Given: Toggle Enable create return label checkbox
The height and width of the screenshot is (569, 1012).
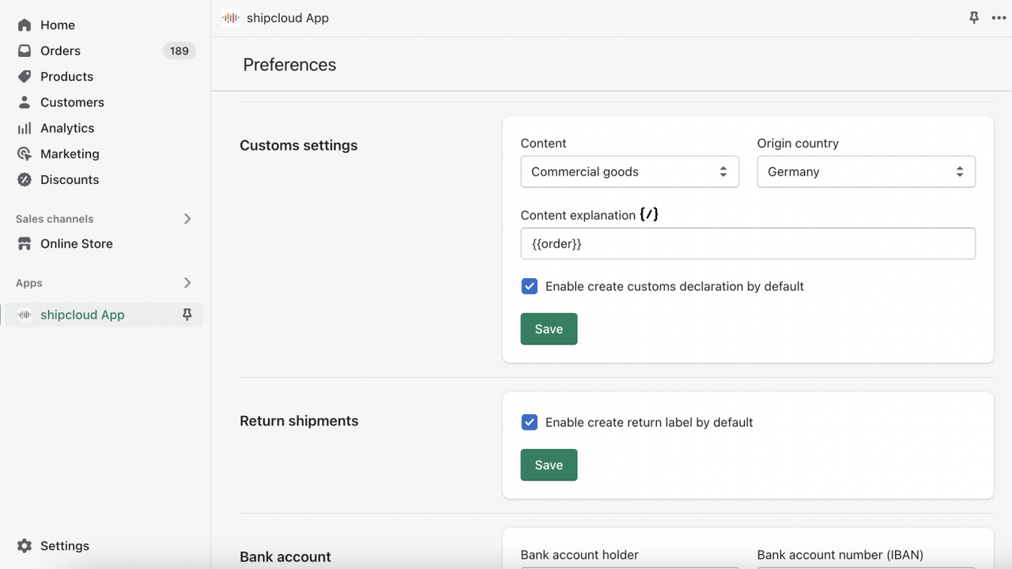Looking at the screenshot, I should tap(530, 422).
